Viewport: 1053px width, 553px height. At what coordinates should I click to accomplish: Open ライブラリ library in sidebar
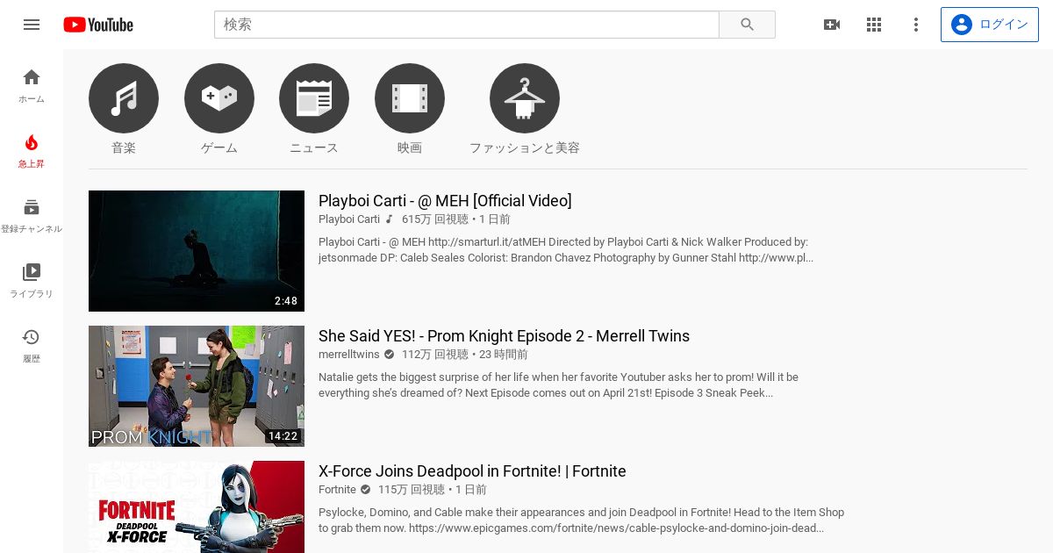click(32, 281)
